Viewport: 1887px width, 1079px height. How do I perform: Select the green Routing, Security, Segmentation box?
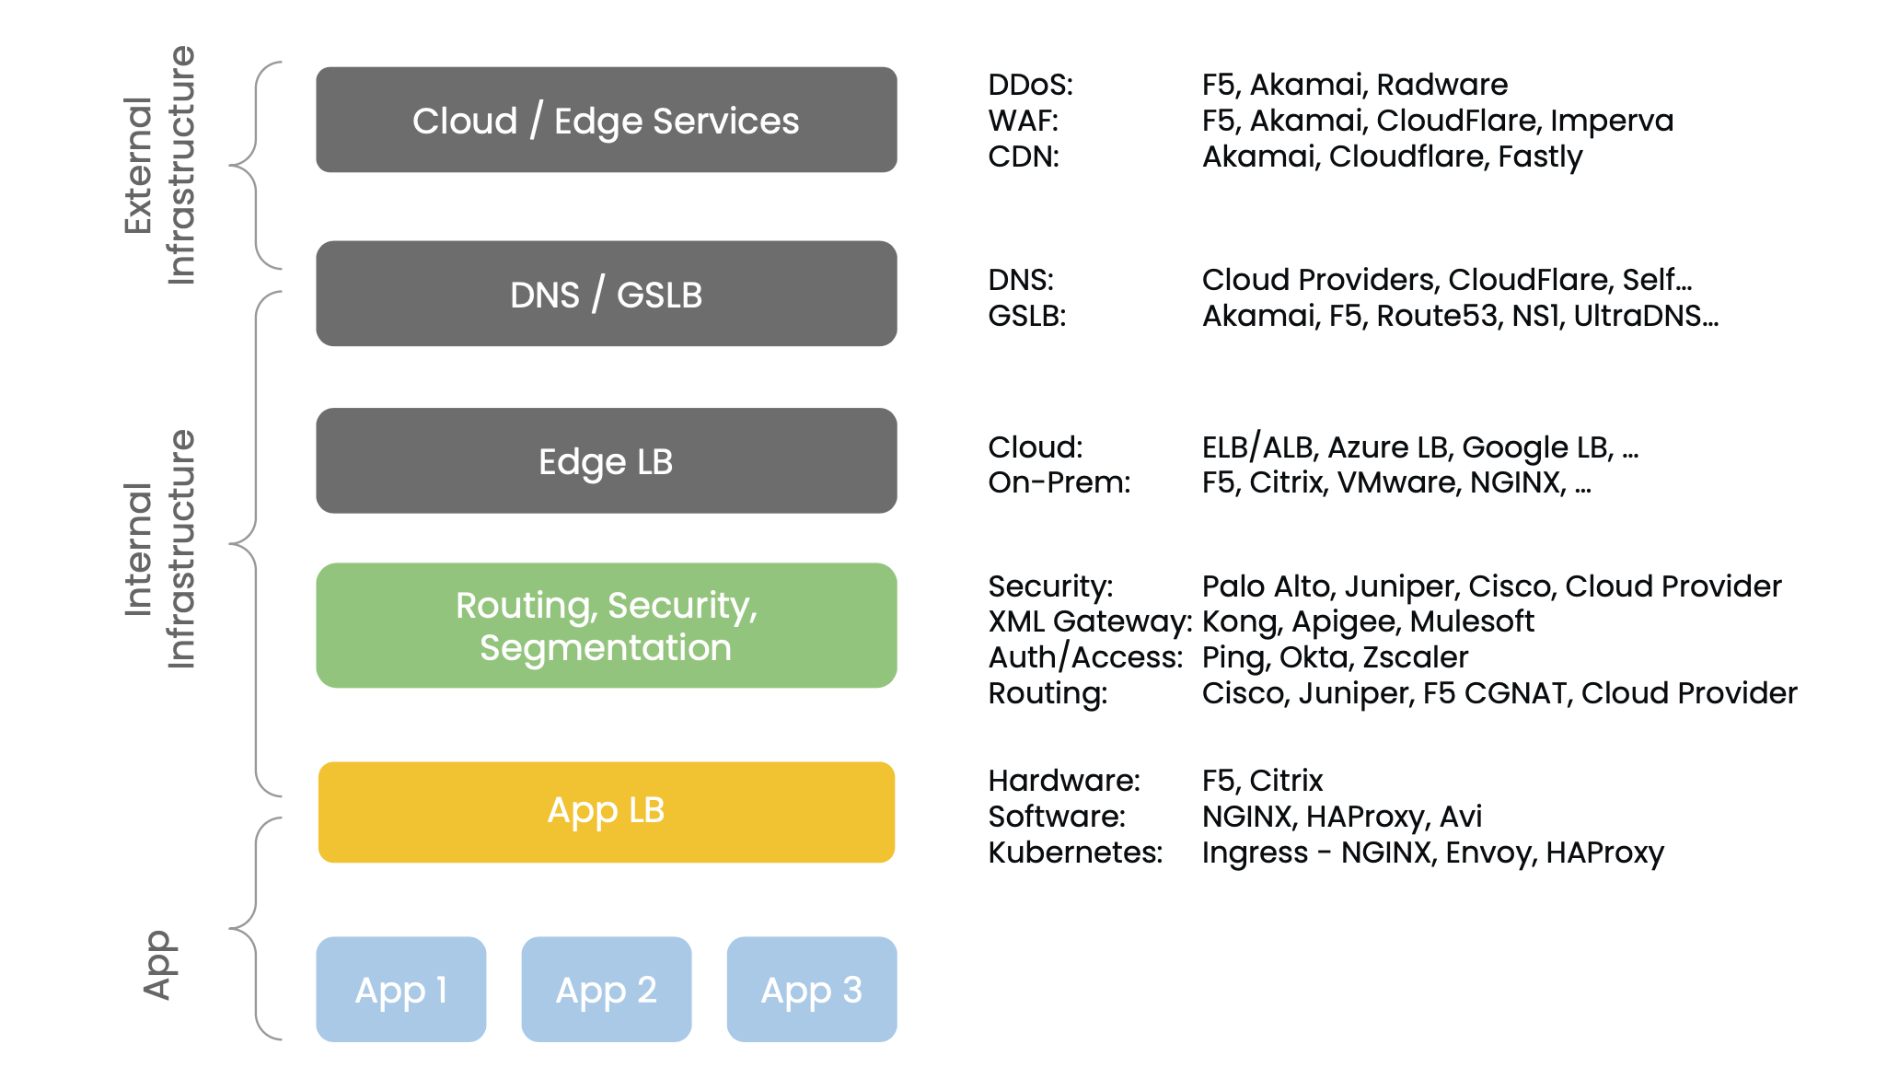coord(606,625)
